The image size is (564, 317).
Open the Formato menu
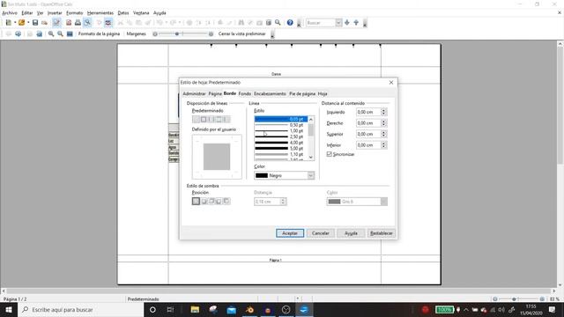(x=74, y=13)
